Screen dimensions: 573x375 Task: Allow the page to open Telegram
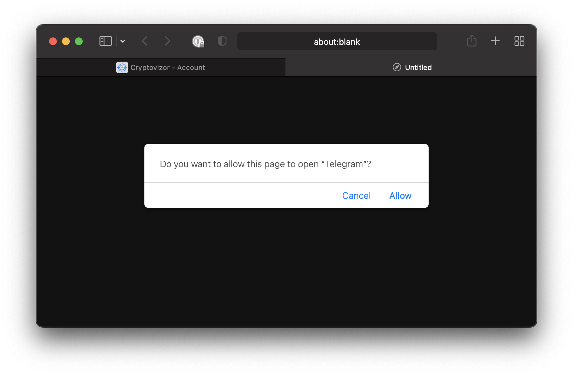(400, 196)
